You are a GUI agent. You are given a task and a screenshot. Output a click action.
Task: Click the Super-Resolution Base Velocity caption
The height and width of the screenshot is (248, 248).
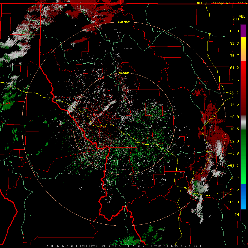coord(124,246)
